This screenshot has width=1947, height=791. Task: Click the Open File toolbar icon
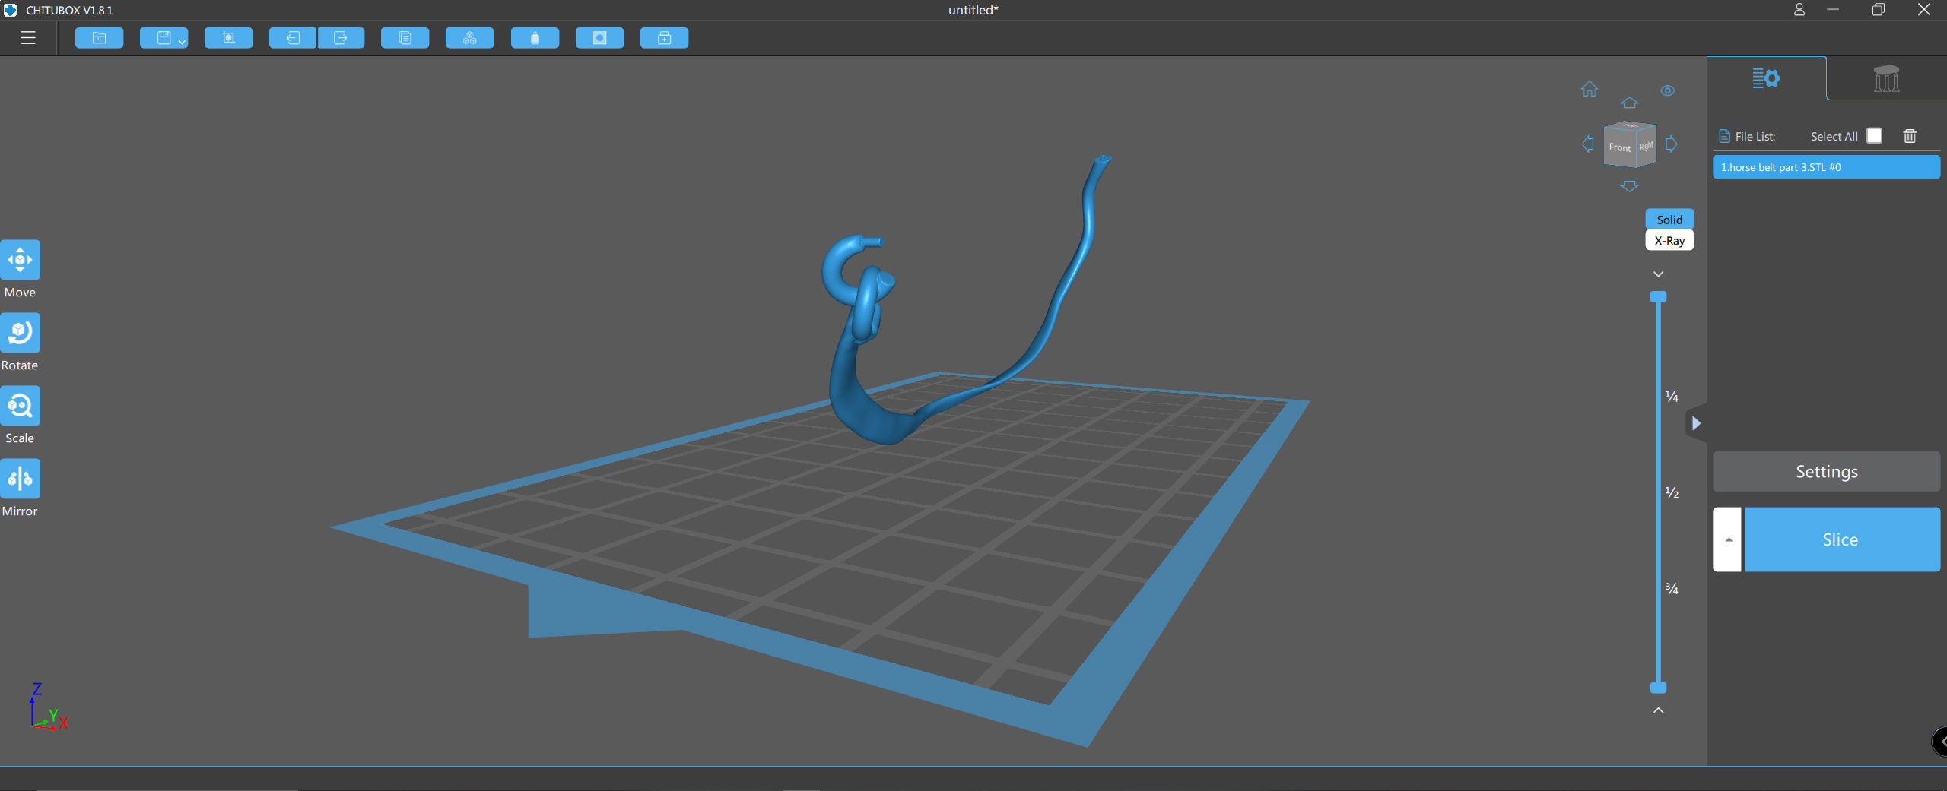click(99, 38)
